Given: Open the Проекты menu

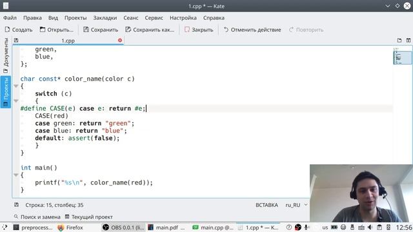Looking at the screenshot, I should [76, 18].
